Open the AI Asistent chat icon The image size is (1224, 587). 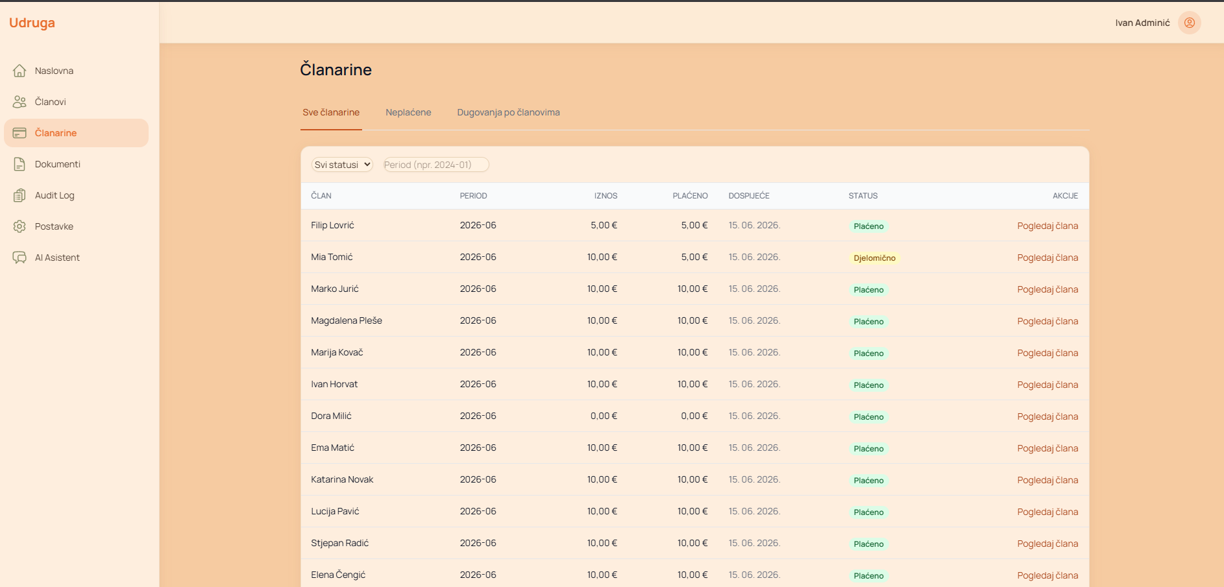pyautogui.click(x=19, y=258)
